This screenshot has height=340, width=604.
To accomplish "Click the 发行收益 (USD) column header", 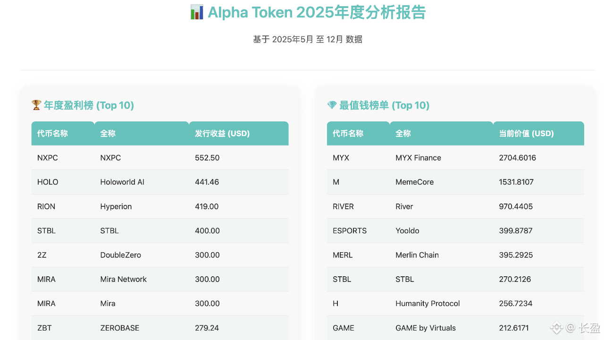I will point(222,134).
